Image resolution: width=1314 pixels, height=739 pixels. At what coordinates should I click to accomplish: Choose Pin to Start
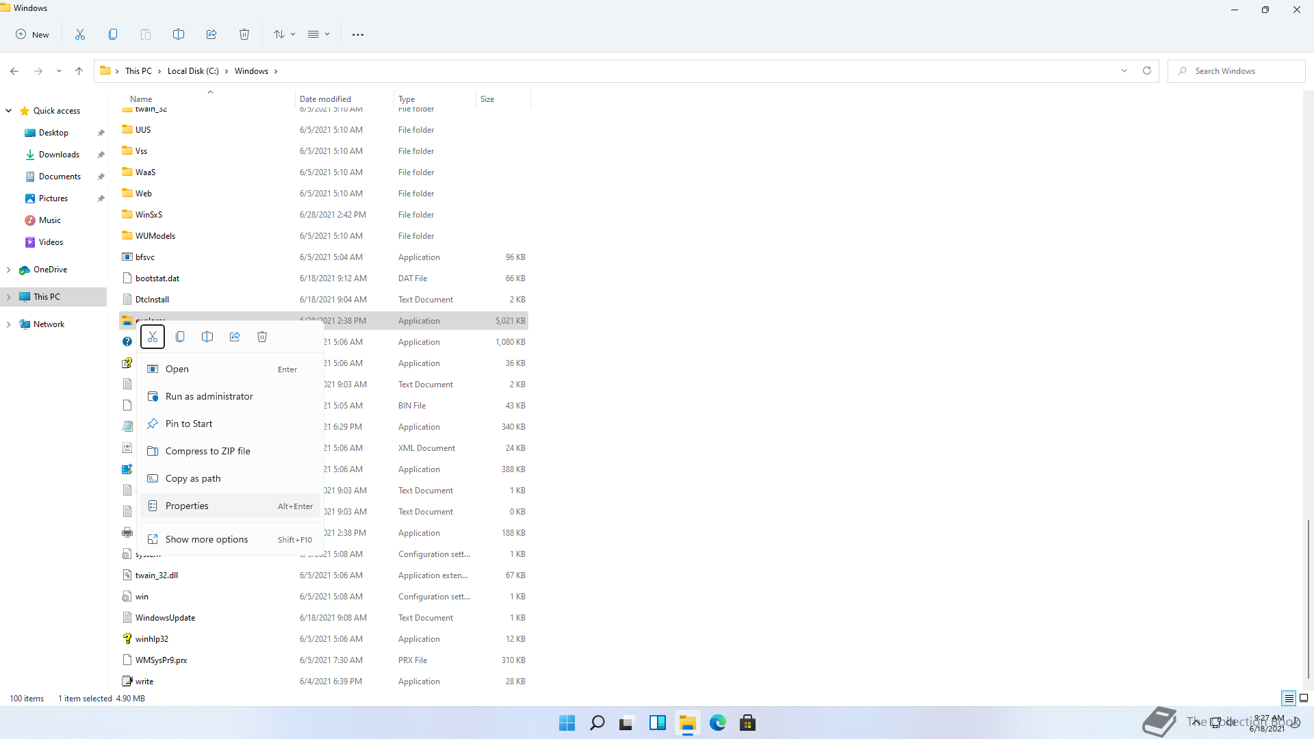click(x=230, y=424)
